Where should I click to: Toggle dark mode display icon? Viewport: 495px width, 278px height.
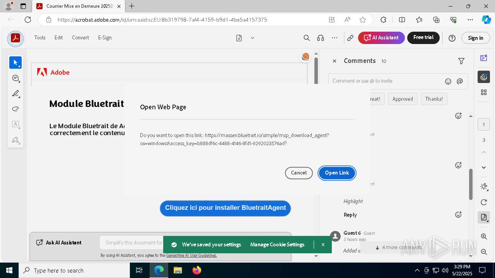[484, 187]
